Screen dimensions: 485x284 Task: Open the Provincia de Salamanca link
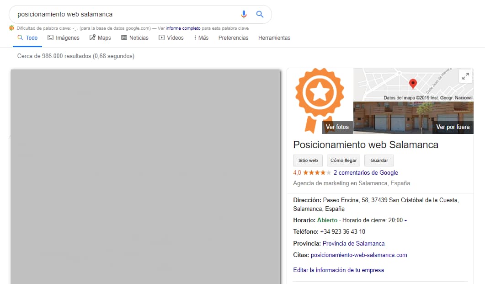click(x=353, y=243)
